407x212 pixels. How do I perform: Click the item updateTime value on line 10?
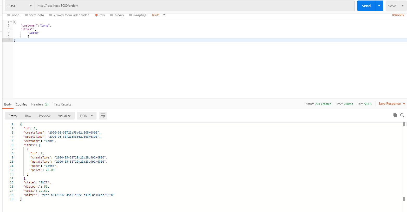[80, 162]
